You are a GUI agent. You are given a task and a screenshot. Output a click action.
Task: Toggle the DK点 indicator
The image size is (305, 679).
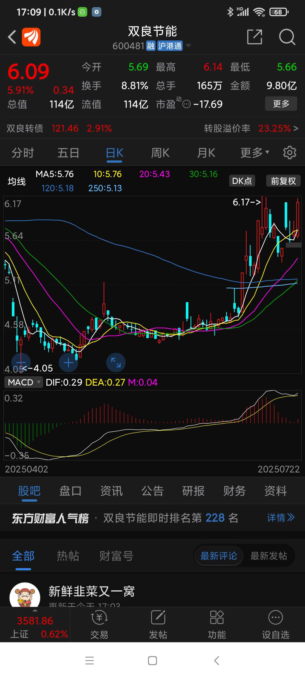(x=242, y=181)
